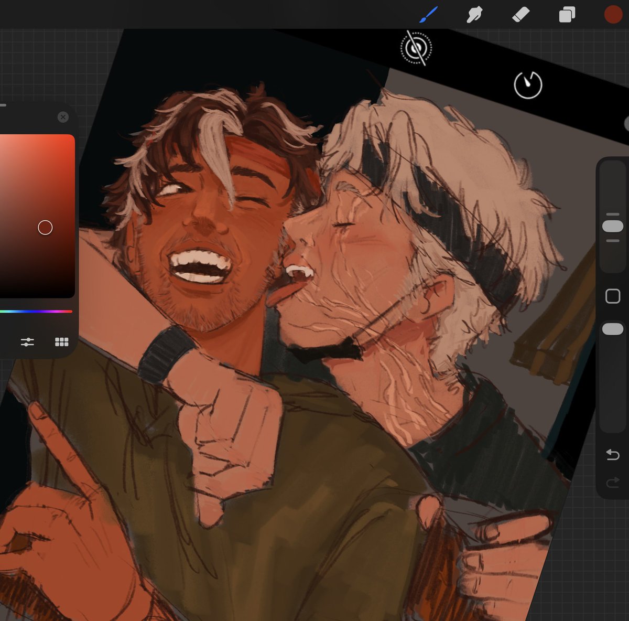The image size is (629, 621).
Task: Tap the circular gauge indicator icon
Action: 528,84
